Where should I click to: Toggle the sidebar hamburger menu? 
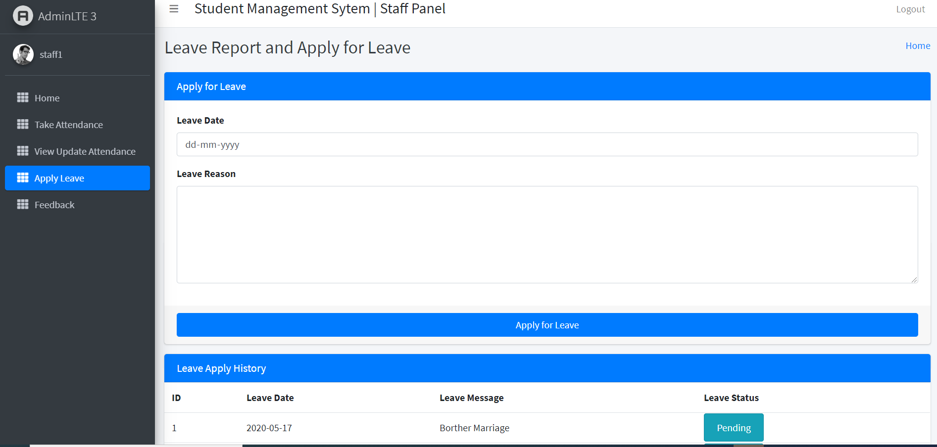pyautogui.click(x=174, y=9)
